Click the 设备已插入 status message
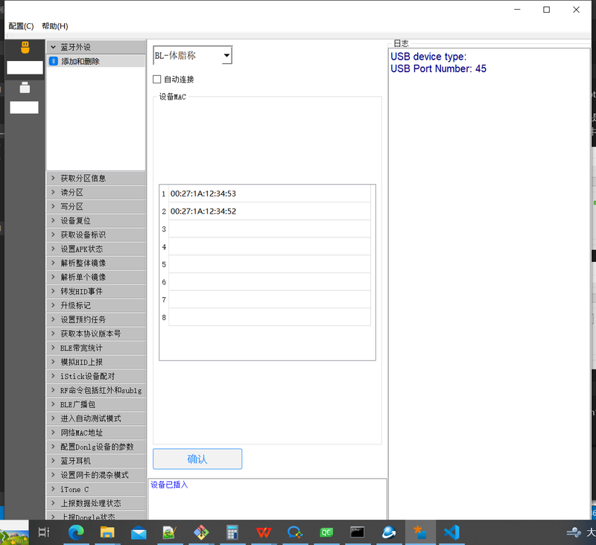This screenshot has width=596, height=545. [x=169, y=485]
